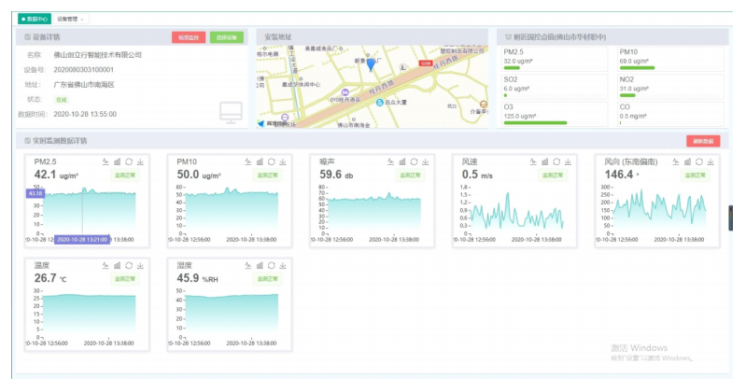Switch 温度 temperature chart to bar view
The height and width of the screenshot is (392, 746).
coord(117,266)
